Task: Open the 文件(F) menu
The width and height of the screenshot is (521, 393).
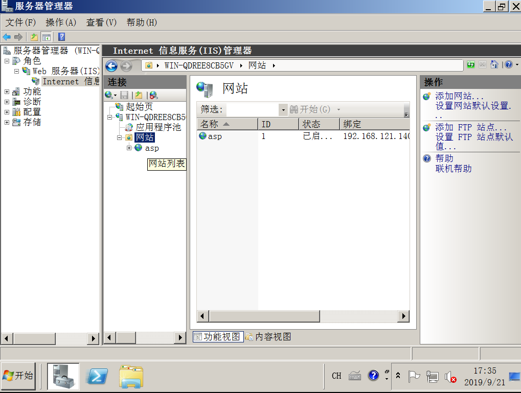Action: pos(20,22)
